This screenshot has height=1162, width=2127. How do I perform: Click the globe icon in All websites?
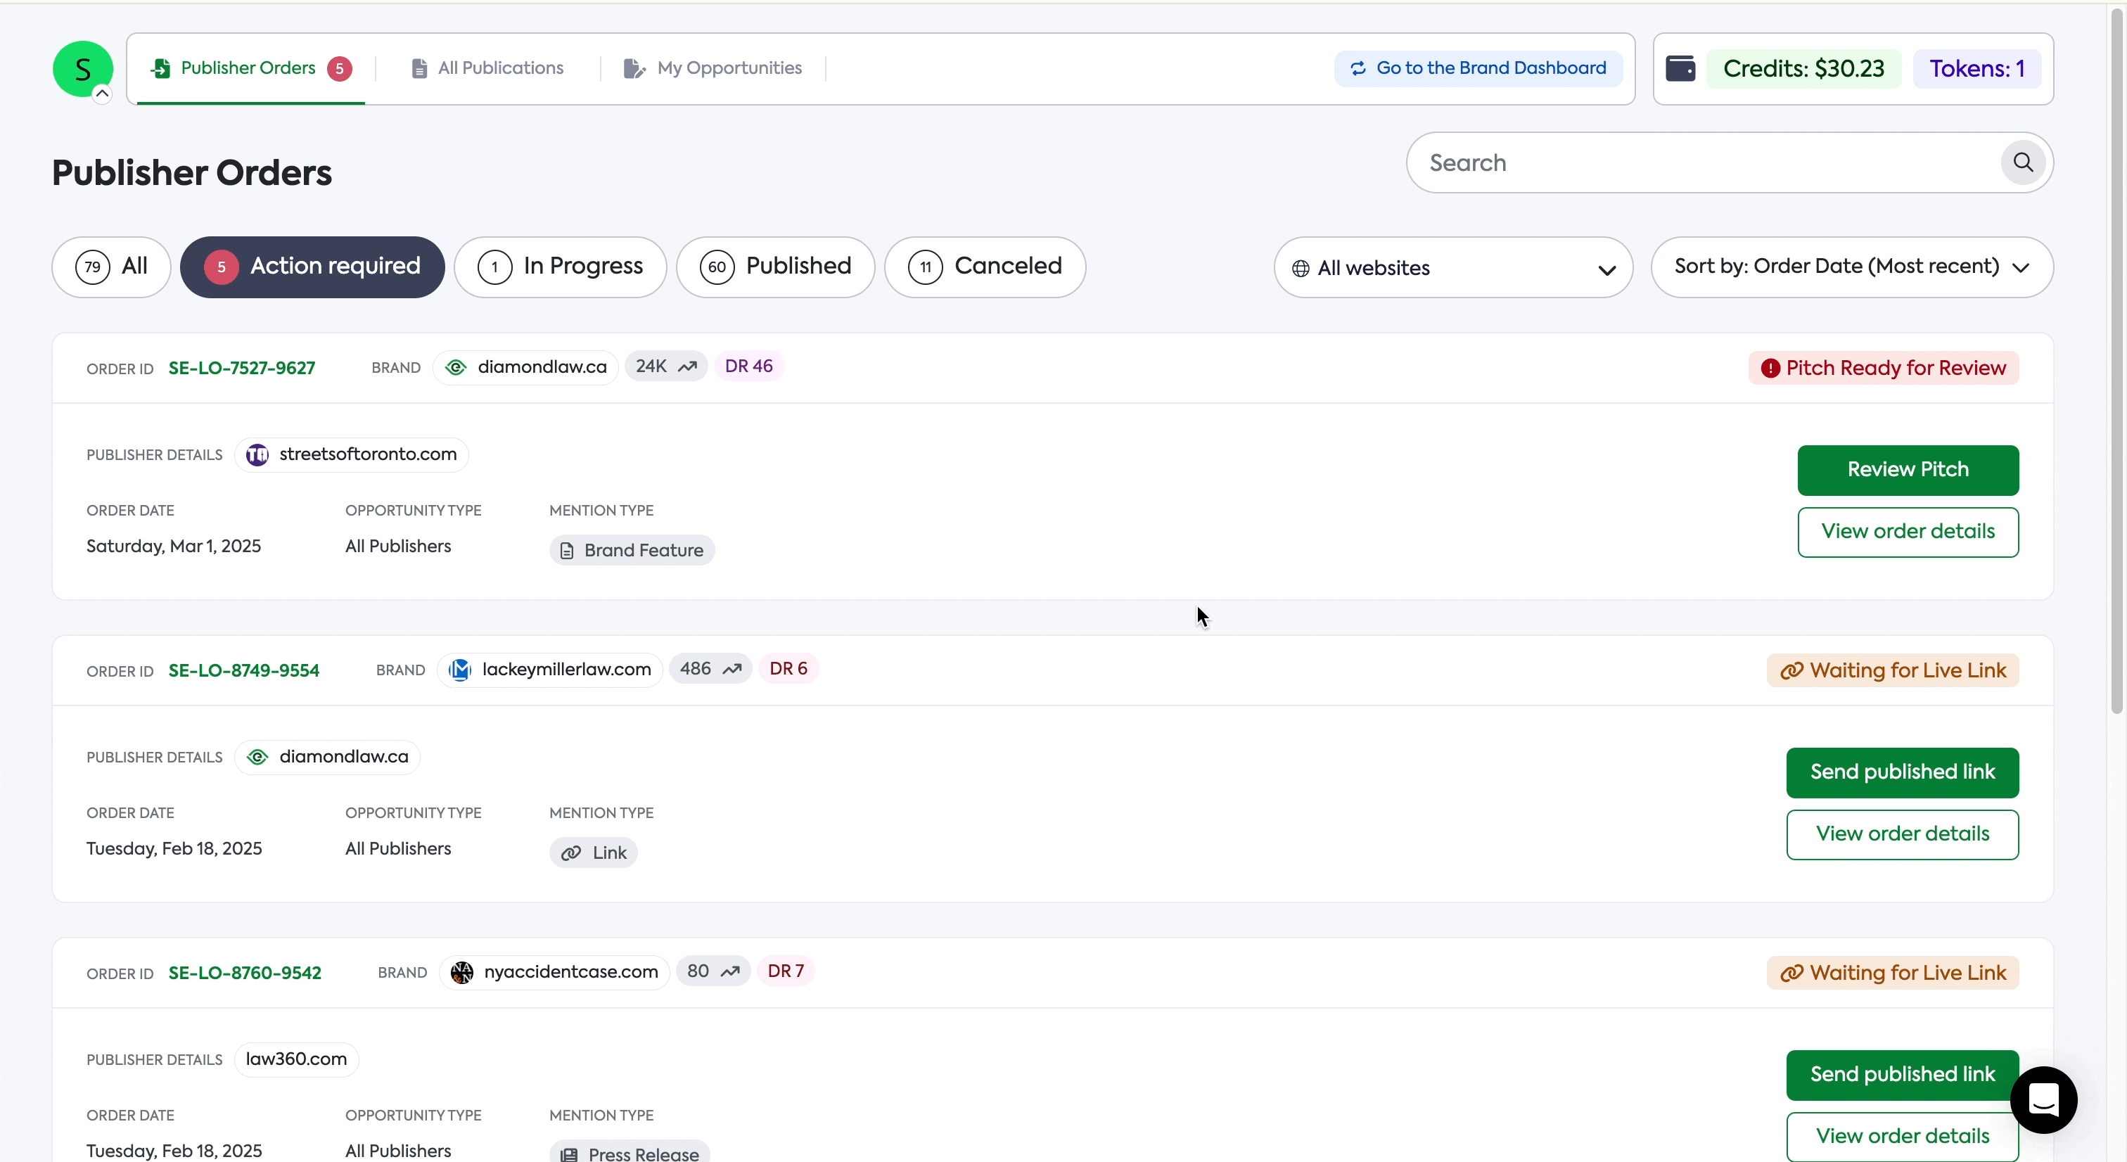coord(1301,269)
